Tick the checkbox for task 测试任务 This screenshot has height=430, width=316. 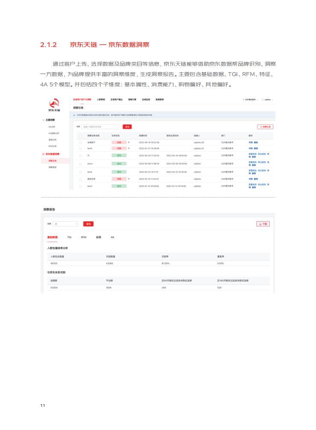[x=80, y=179]
